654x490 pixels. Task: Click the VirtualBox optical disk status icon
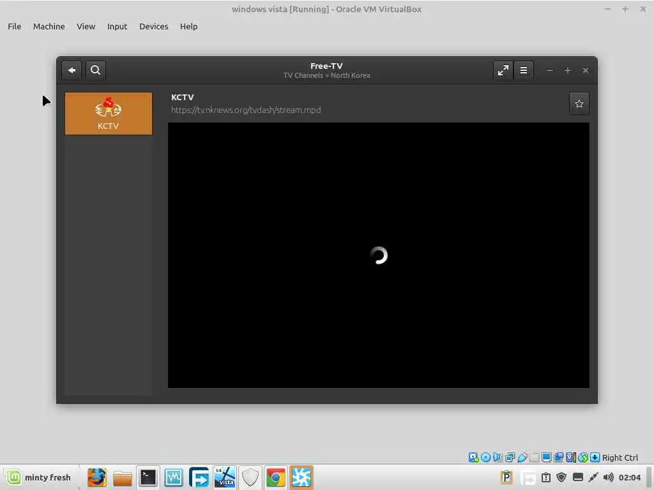[x=485, y=457]
